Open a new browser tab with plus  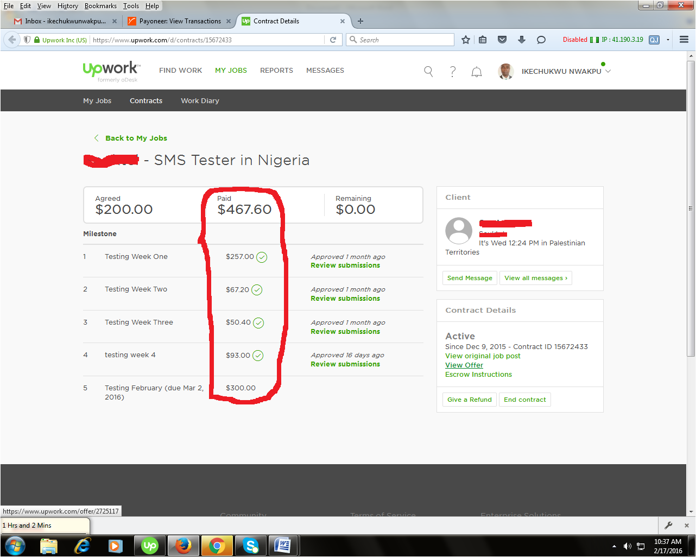[360, 21]
